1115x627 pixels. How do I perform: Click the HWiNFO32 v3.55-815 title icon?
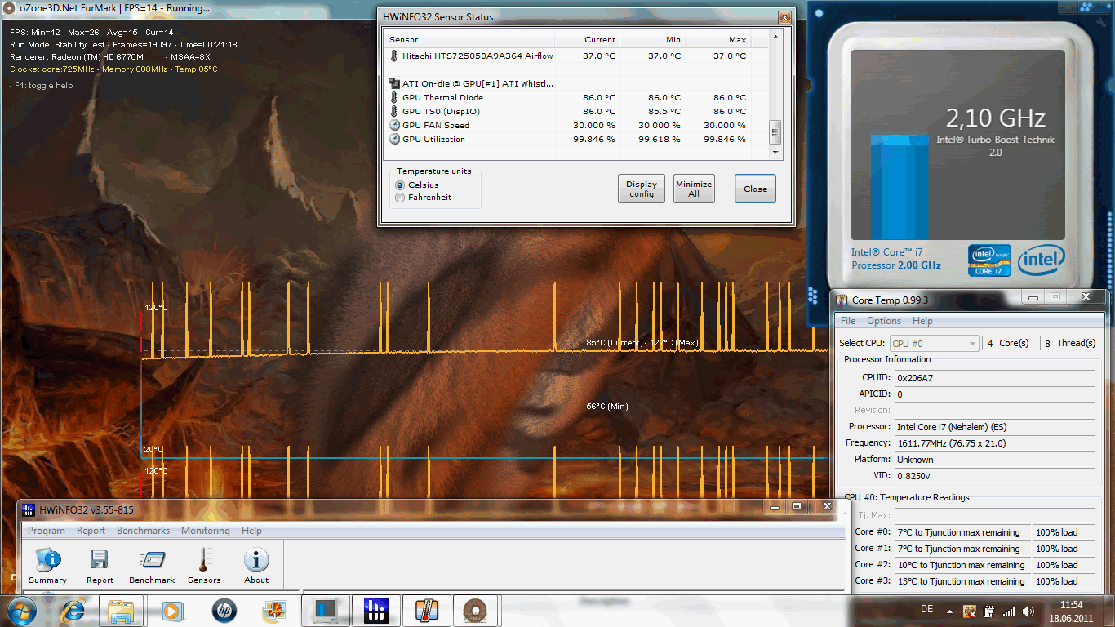(29, 510)
